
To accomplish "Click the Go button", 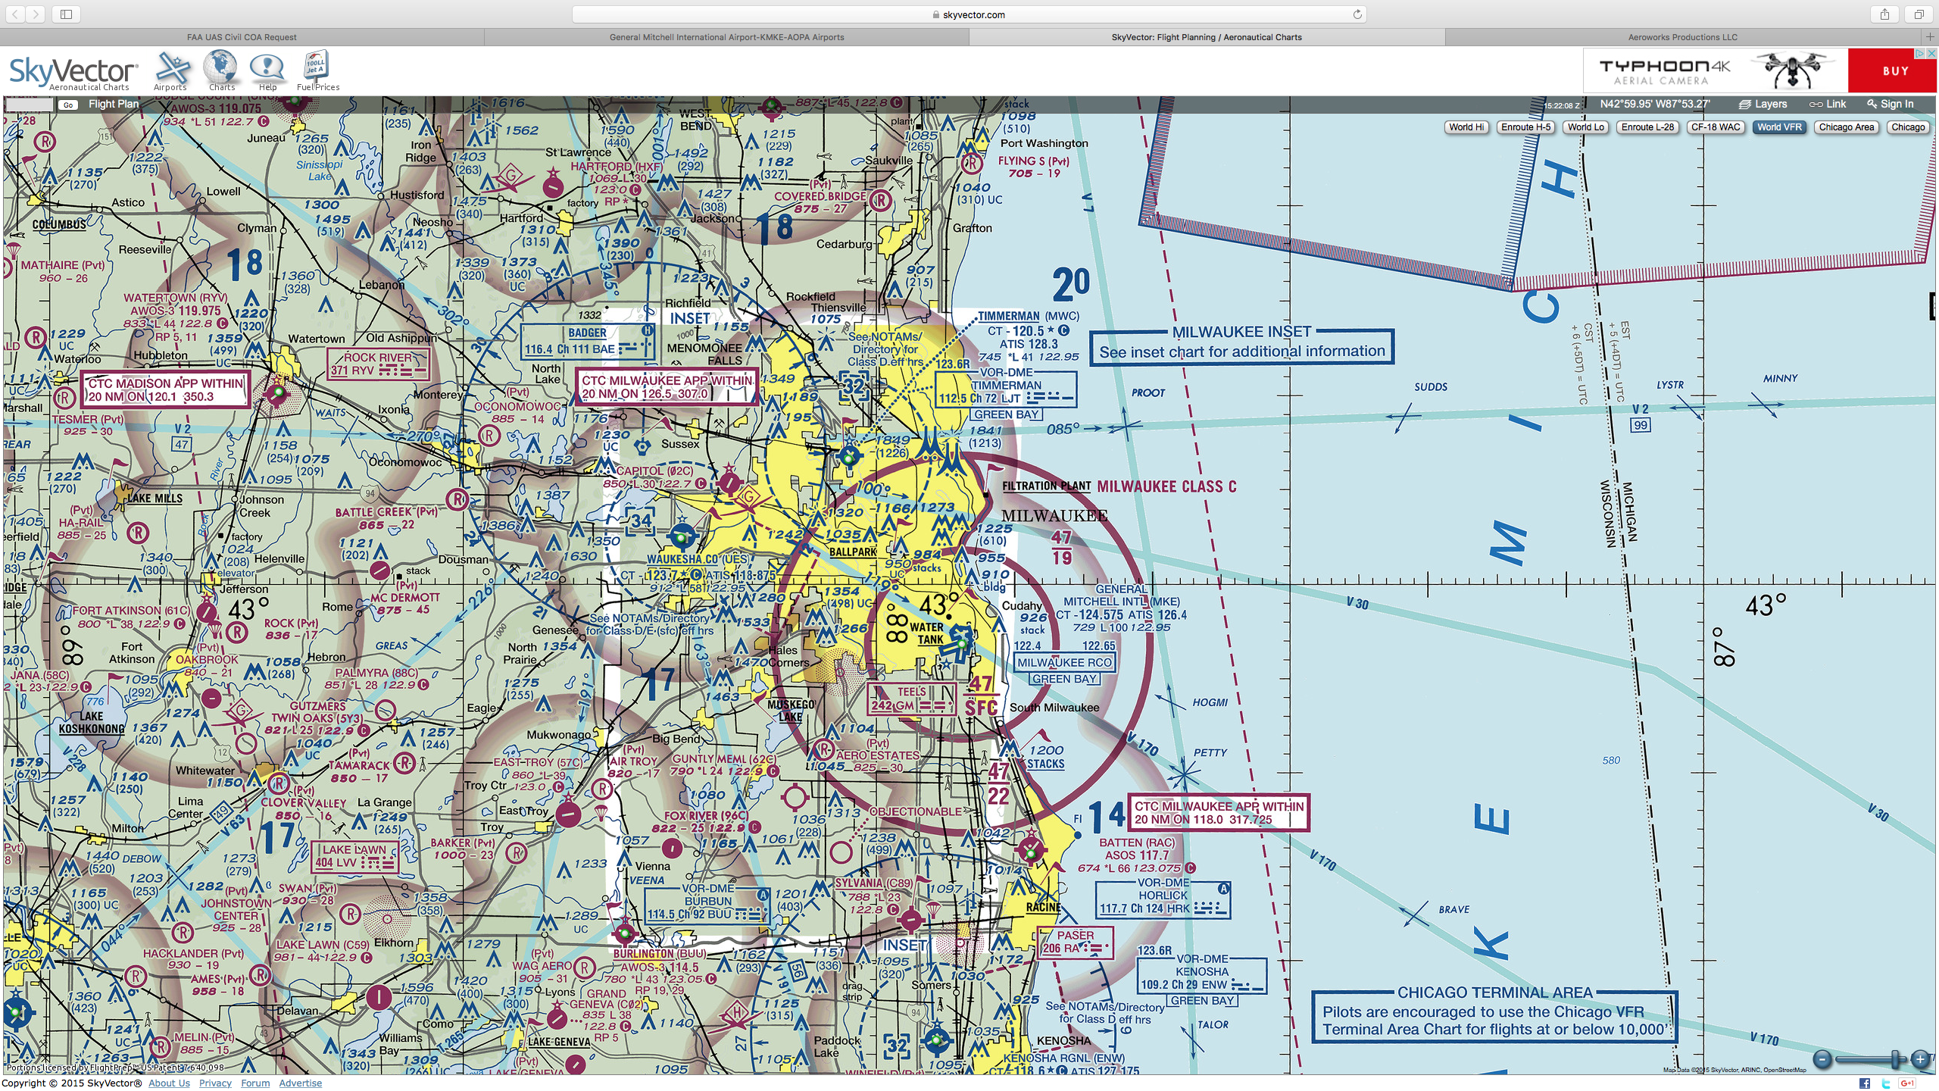I will pos(69,105).
